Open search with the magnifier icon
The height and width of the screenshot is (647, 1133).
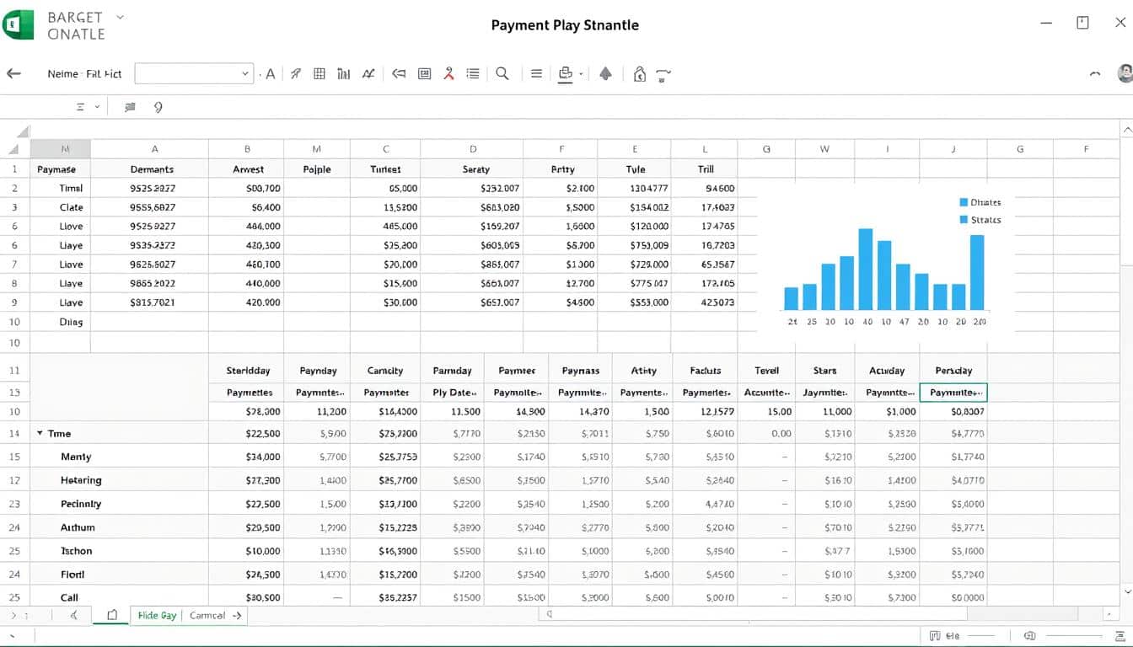[502, 73]
